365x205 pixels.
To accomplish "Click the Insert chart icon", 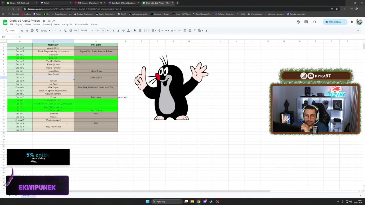I will 190,30.
